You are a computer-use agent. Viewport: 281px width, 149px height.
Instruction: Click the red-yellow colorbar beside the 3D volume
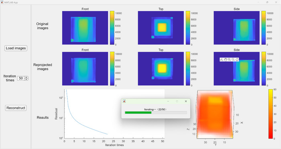pos(271,114)
